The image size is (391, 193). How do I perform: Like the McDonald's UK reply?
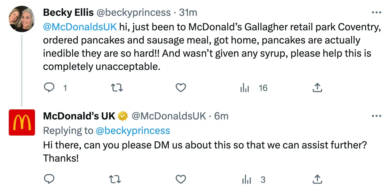tap(181, 180)
